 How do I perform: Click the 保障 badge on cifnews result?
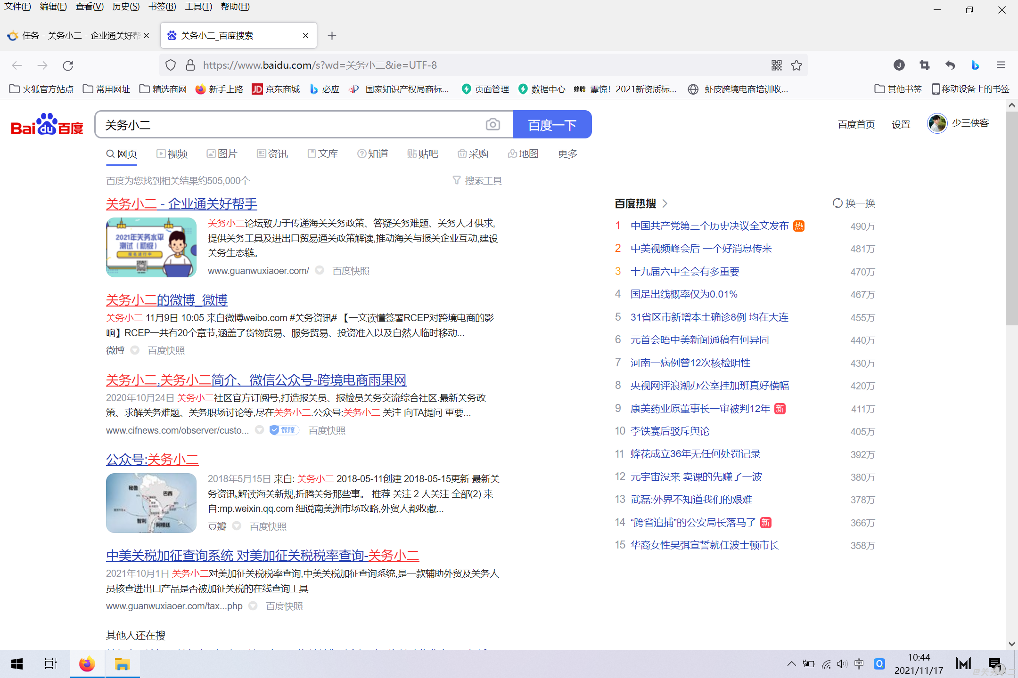pyautogui.click(x=284, y=430)
